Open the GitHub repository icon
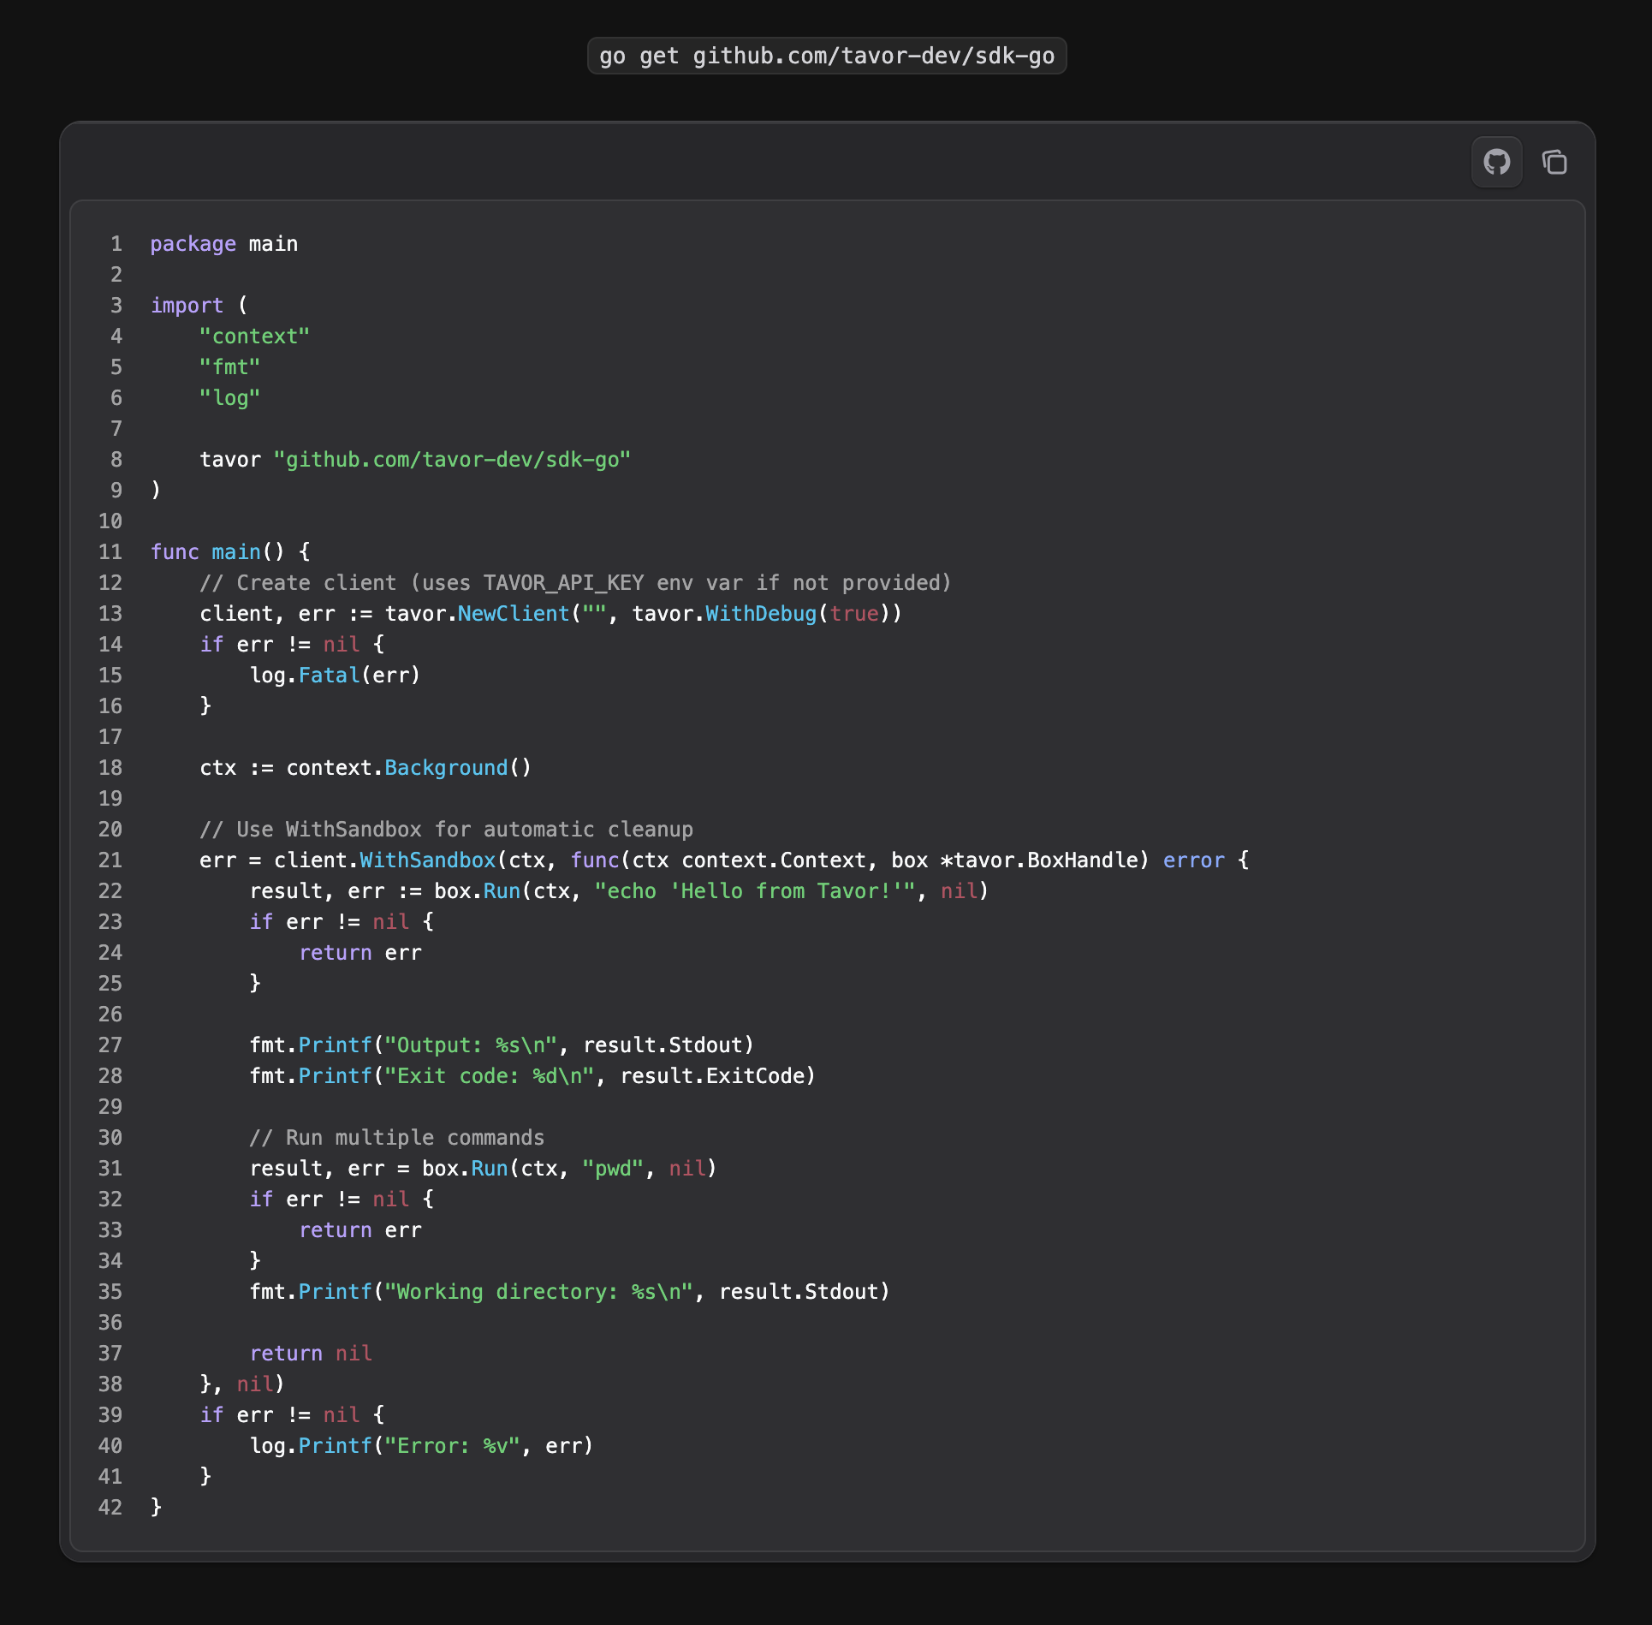This screenshot has height=1625, width=1652. pos(1496,162)
